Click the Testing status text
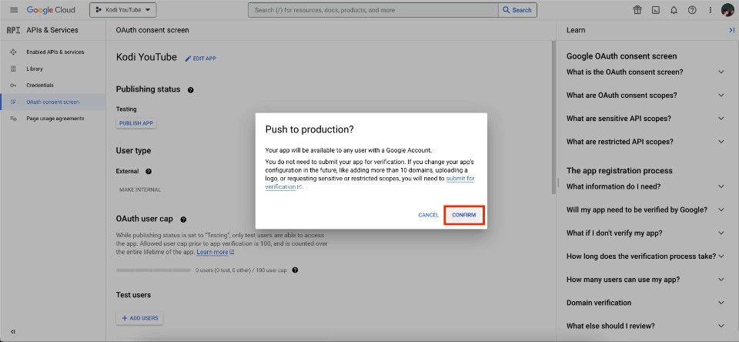This screenshot has height=342, width=739. [126, 109]
